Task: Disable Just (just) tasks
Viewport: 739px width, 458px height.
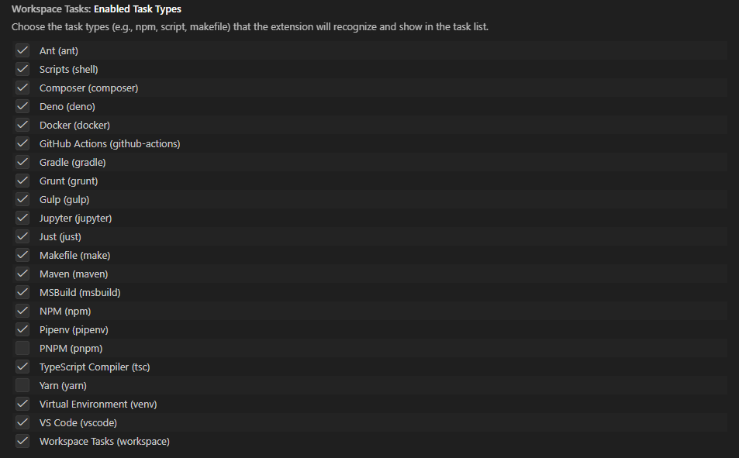Action: (22, 236)
